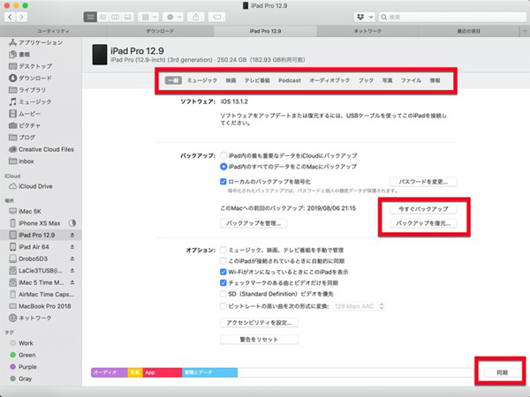This screenshot has height=397, width=530.
Task: Go forward with the right arrow button
Action: point(21,17)
